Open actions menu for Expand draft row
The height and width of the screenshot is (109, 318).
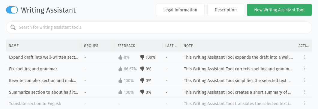(304, 57)
